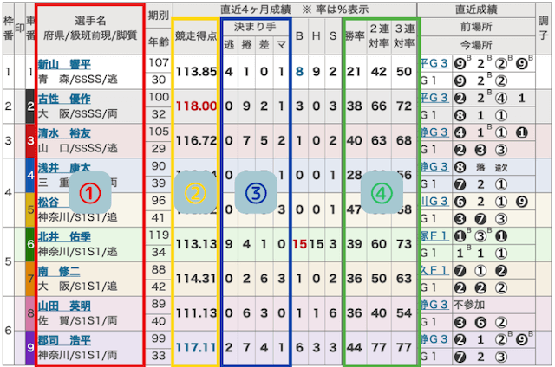Open racer profile link 清水 裕友
Image resolution: width=555 pixels, height=367 pixels.
pos(64,133)
